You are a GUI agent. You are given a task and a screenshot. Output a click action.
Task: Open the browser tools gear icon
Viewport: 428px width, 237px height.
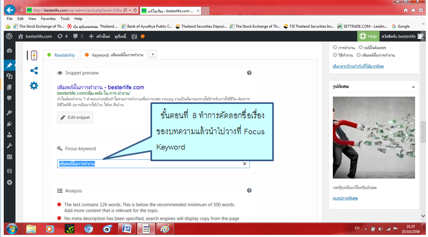click(x=421, y=11)
